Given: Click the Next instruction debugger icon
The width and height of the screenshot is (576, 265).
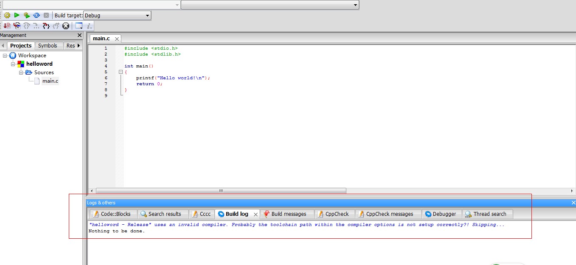Looking at the screenshot, I should tap(46, 26).
